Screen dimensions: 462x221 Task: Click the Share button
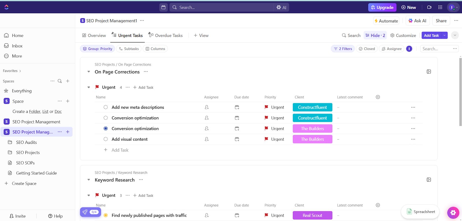tap(441, 21)
